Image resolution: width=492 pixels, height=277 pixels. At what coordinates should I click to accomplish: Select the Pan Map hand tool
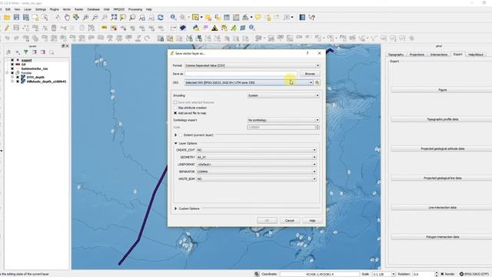67,18
